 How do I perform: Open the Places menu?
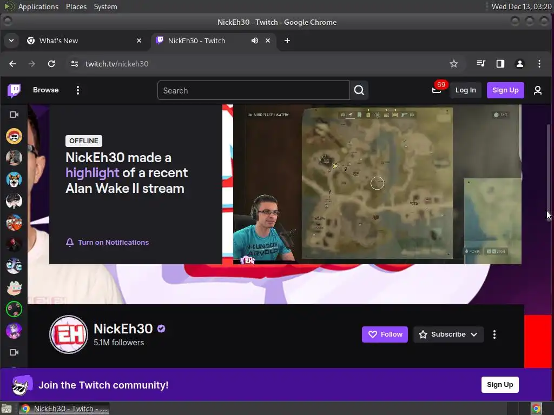[76, 6]
